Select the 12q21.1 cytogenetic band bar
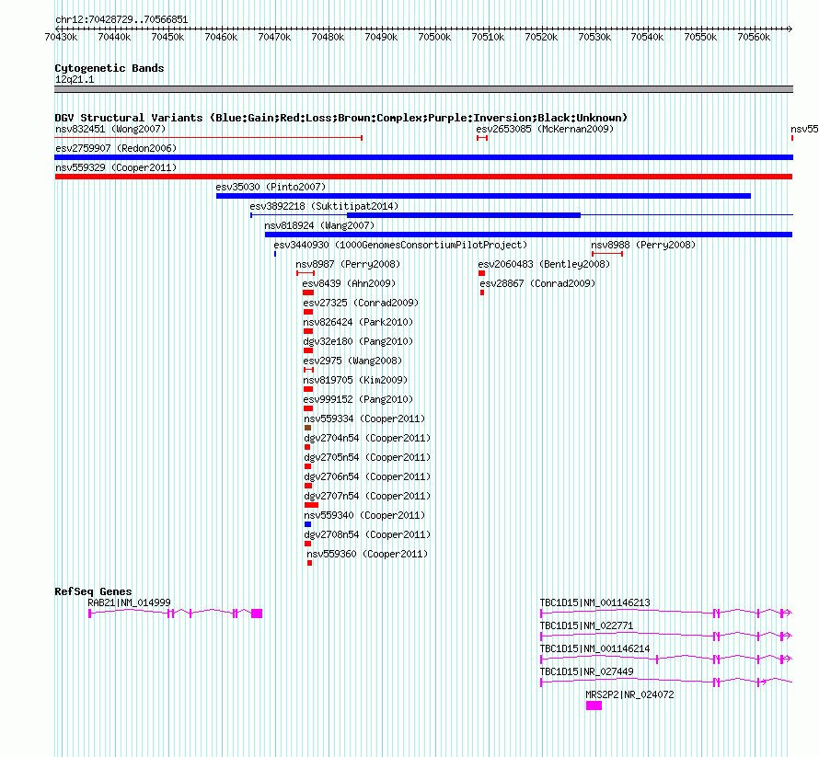The width and height of the screenshot is (819, 757). pyautogui.click(x=423, y=89)
